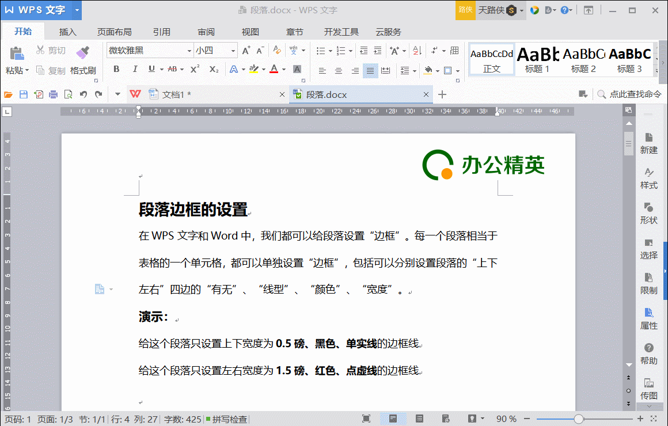
Task: Open the New (新建) side panel
Action: [x=648, y=143]
